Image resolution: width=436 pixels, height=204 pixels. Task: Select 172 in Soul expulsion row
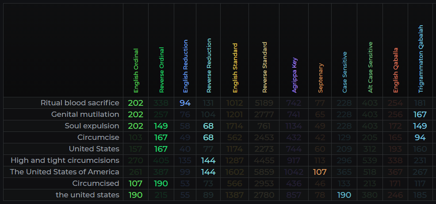click(395, 126)
